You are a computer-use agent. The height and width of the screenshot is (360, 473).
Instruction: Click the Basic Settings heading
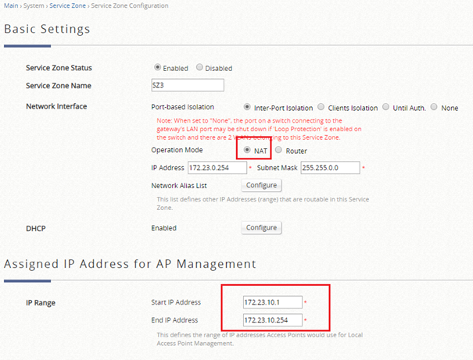point(48,30)
